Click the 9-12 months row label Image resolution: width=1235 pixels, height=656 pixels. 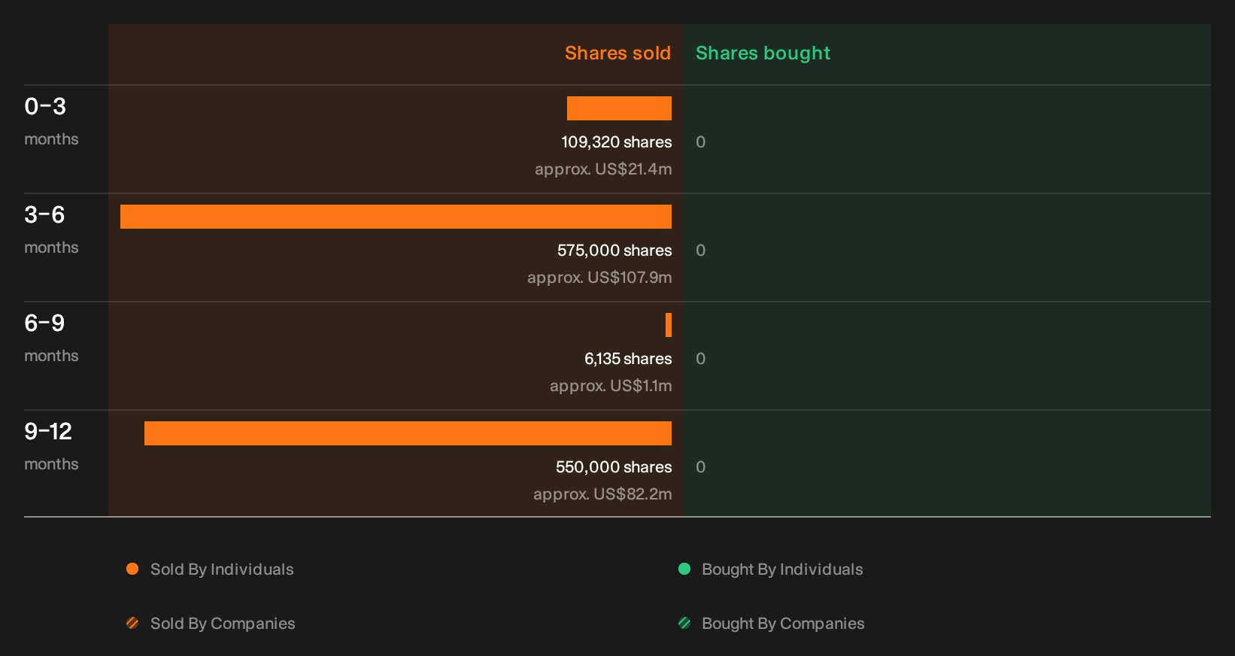pos(51,447)
